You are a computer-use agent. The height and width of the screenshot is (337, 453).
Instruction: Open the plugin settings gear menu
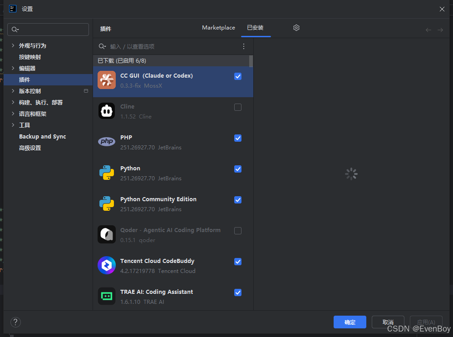point(296,28)
